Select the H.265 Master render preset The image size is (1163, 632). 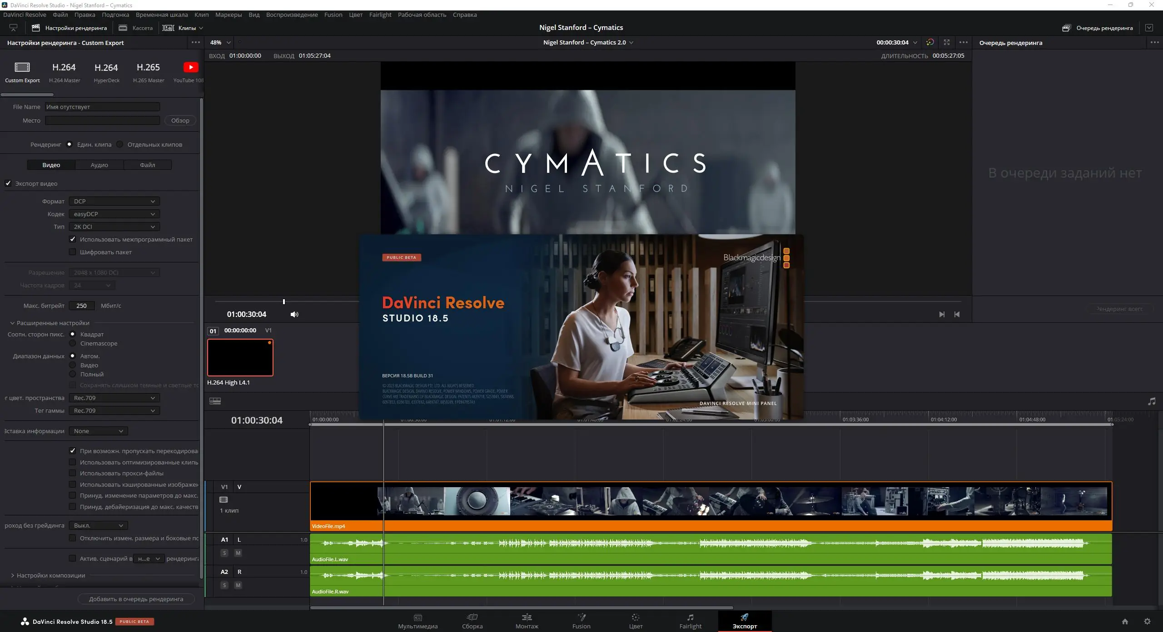point(148,72)
